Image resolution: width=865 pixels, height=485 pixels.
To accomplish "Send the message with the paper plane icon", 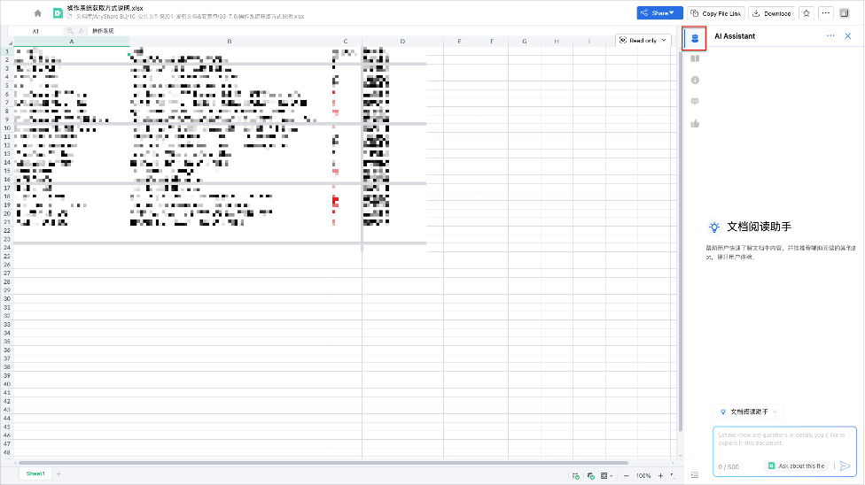I will 845,466.
